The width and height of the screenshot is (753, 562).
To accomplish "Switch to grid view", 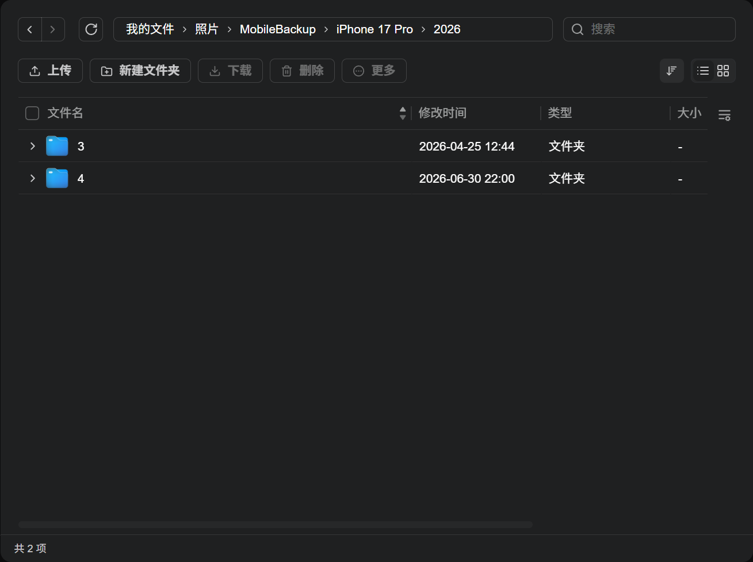I will click(723, 71).
